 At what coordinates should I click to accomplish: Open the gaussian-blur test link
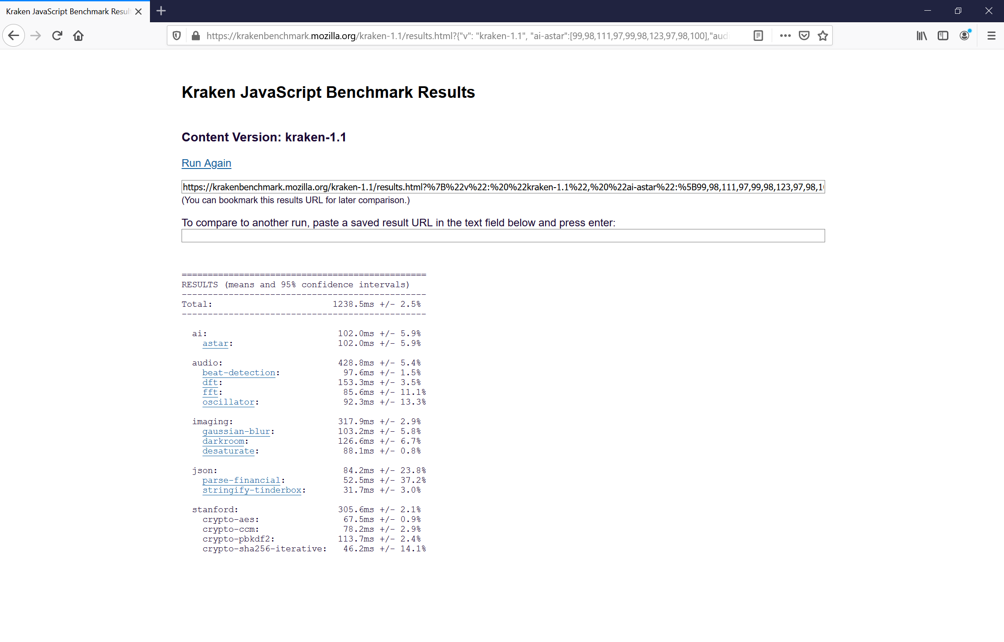pos(236,431)
